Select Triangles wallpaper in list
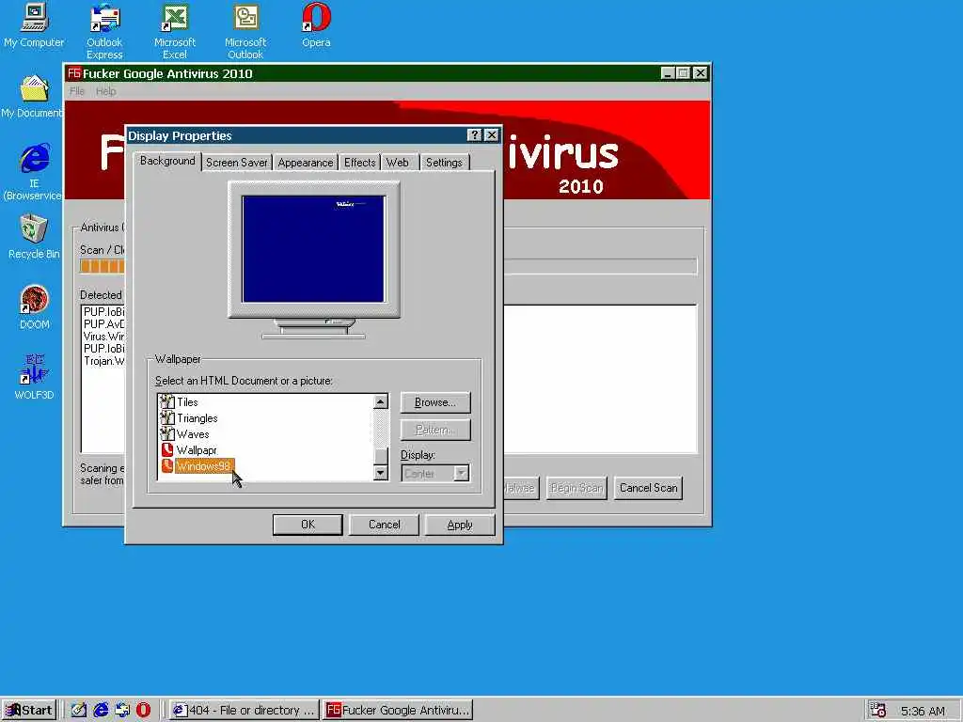Viewport: 963px width, 722px height. coord(197,418)
